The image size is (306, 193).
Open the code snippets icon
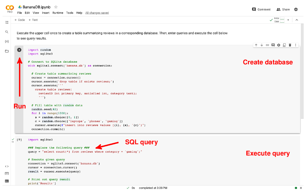tap(7, 167)
